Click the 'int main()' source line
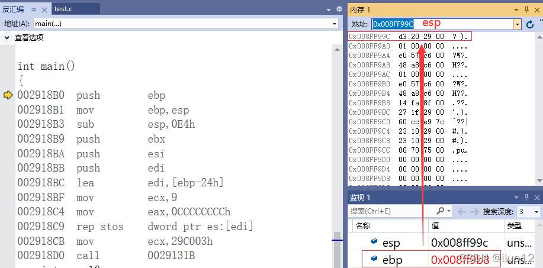 [x=46, y=66]
